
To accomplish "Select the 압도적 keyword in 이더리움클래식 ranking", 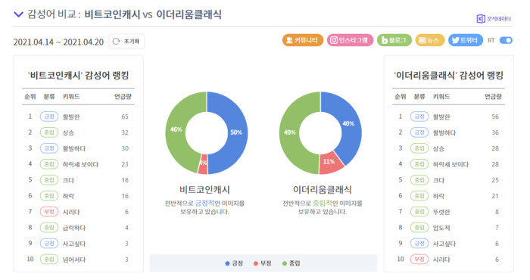I will pyautogui.click(x=441, y=228).
